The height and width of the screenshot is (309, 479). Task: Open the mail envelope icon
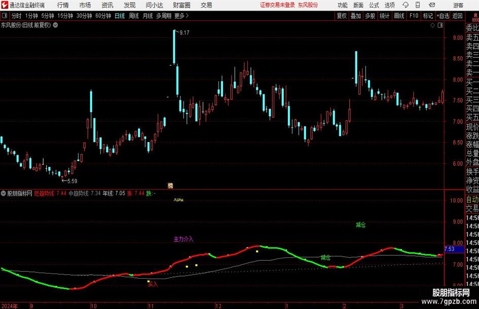pyautogui.click(x=432, y=5)
